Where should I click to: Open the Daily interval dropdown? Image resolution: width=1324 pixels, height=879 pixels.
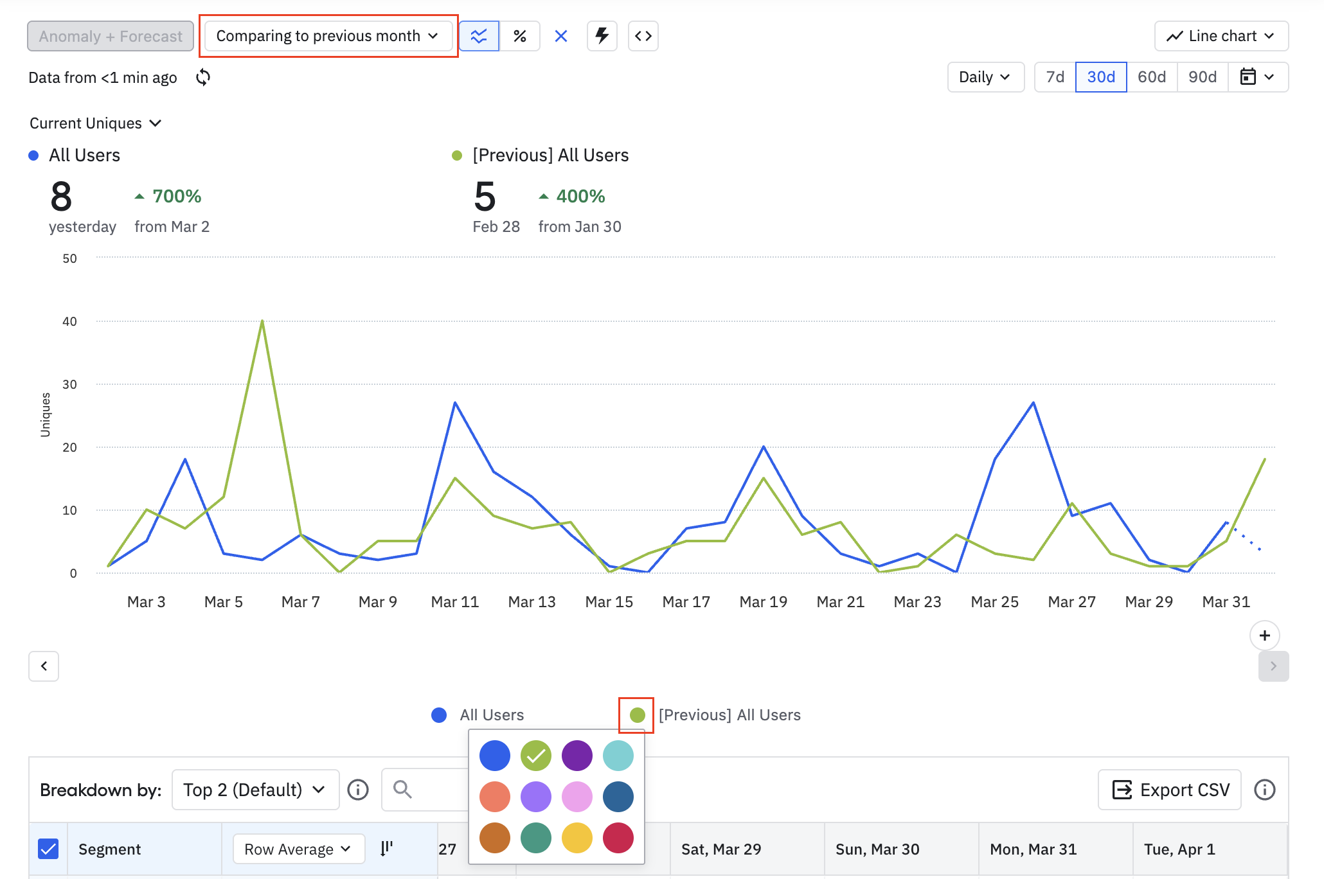(985, 77)
